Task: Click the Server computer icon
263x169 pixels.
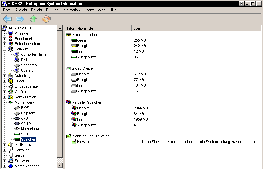Action: [11, 155]
